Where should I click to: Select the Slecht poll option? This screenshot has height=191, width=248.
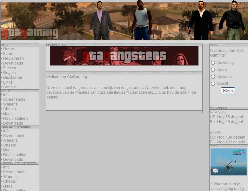click(213, 84)
